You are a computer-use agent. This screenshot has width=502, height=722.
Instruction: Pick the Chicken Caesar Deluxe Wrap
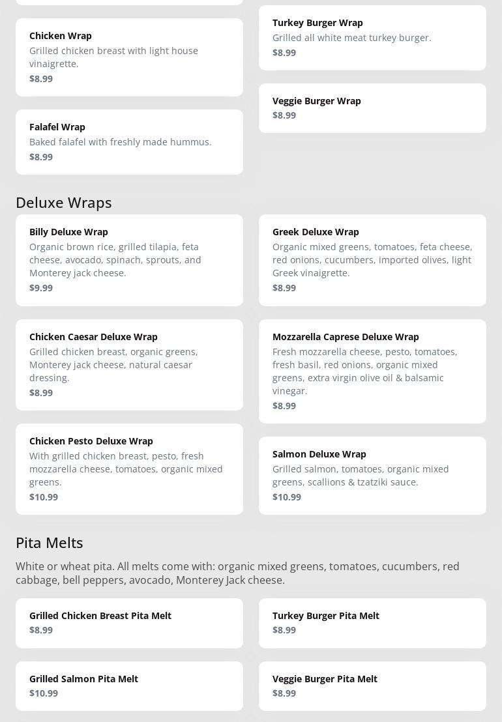(x=129, y=365)
